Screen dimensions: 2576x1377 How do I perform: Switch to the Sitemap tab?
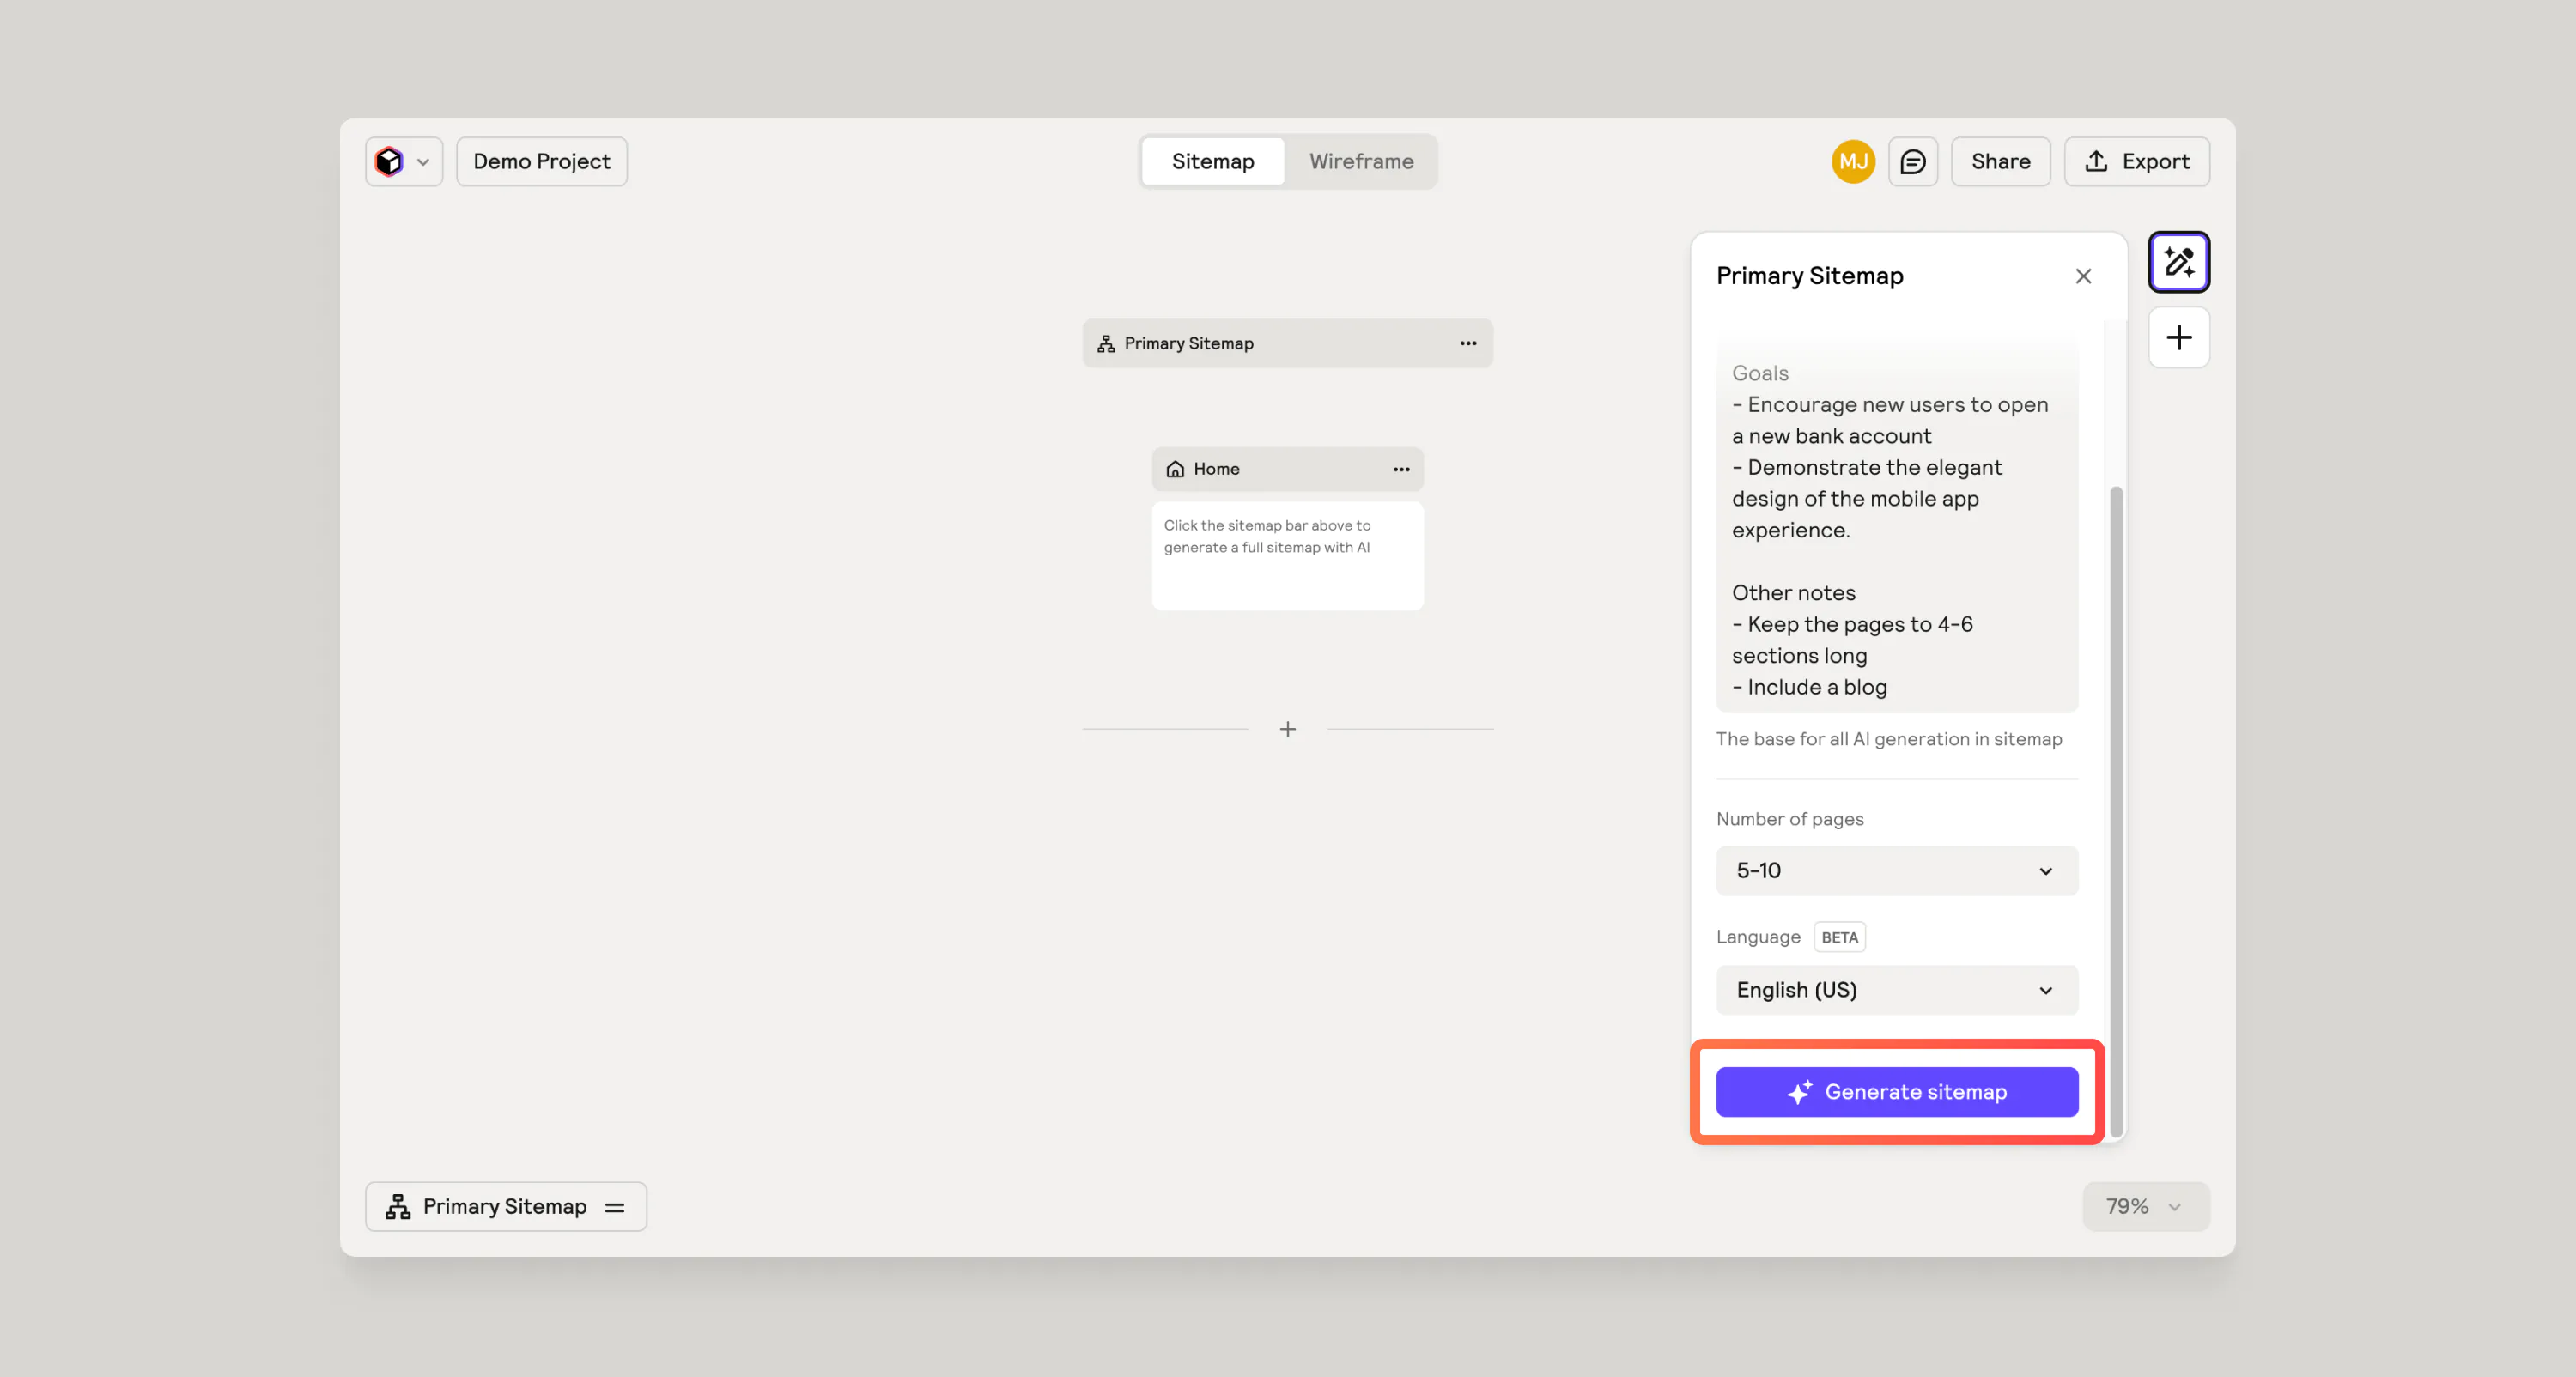point(1212,161)
